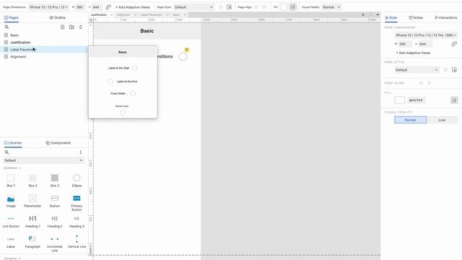Open the Label Placement page

tap(44, 50)
